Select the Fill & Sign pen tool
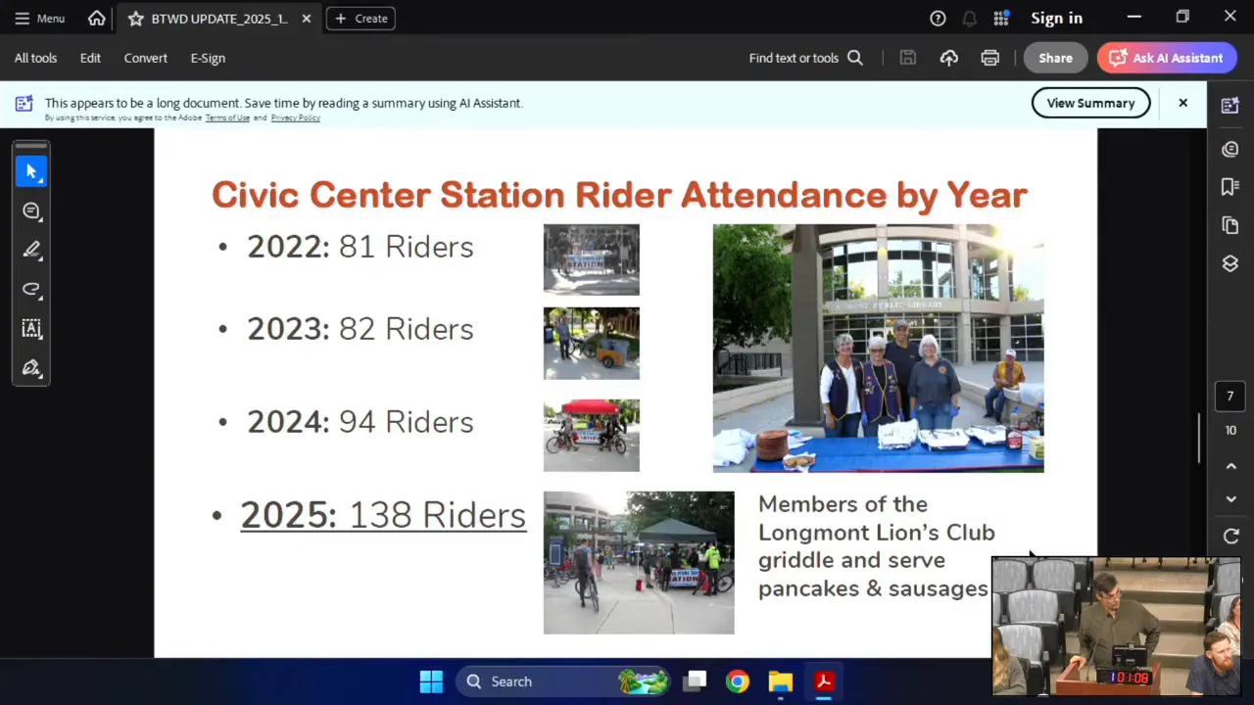 tap(32, 367)
